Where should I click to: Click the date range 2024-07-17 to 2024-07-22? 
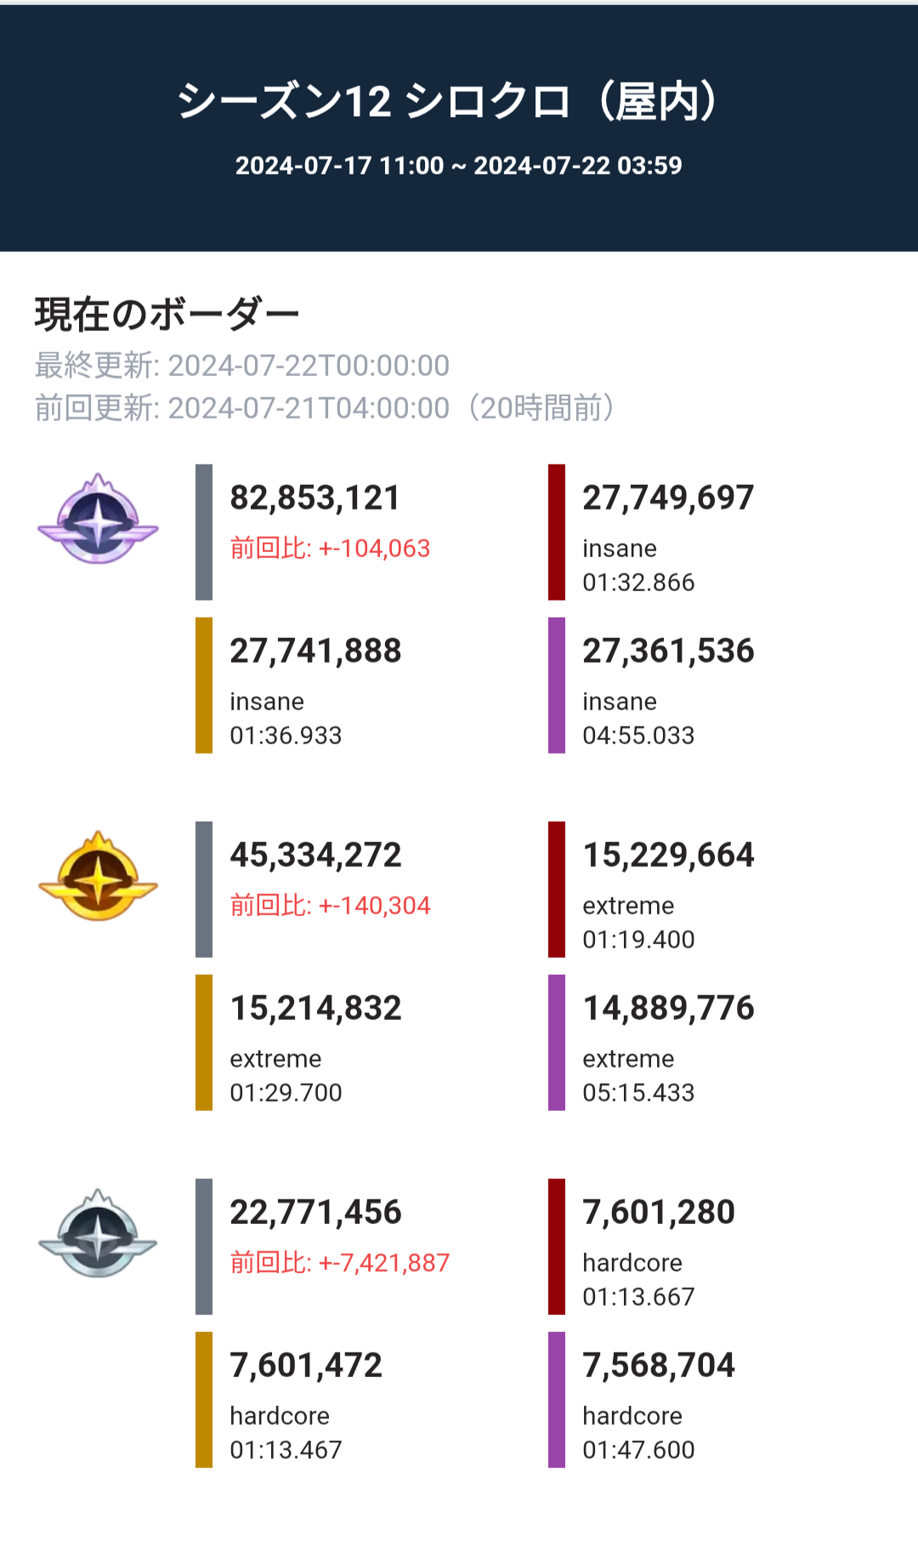pos(459,166)
